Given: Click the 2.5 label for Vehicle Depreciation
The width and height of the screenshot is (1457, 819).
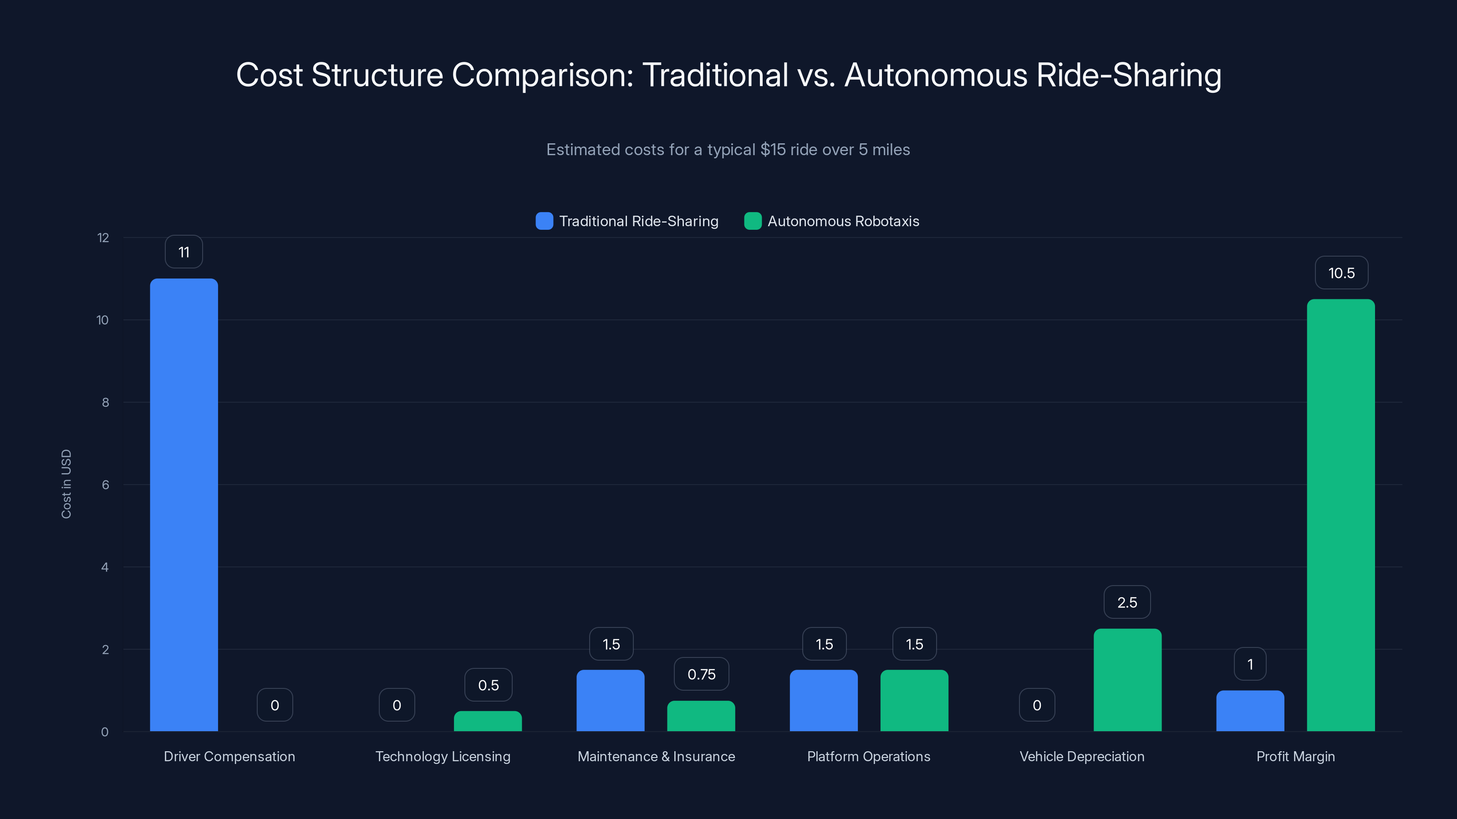Looking at the screenshot, I should click(x=1127, y=602).
